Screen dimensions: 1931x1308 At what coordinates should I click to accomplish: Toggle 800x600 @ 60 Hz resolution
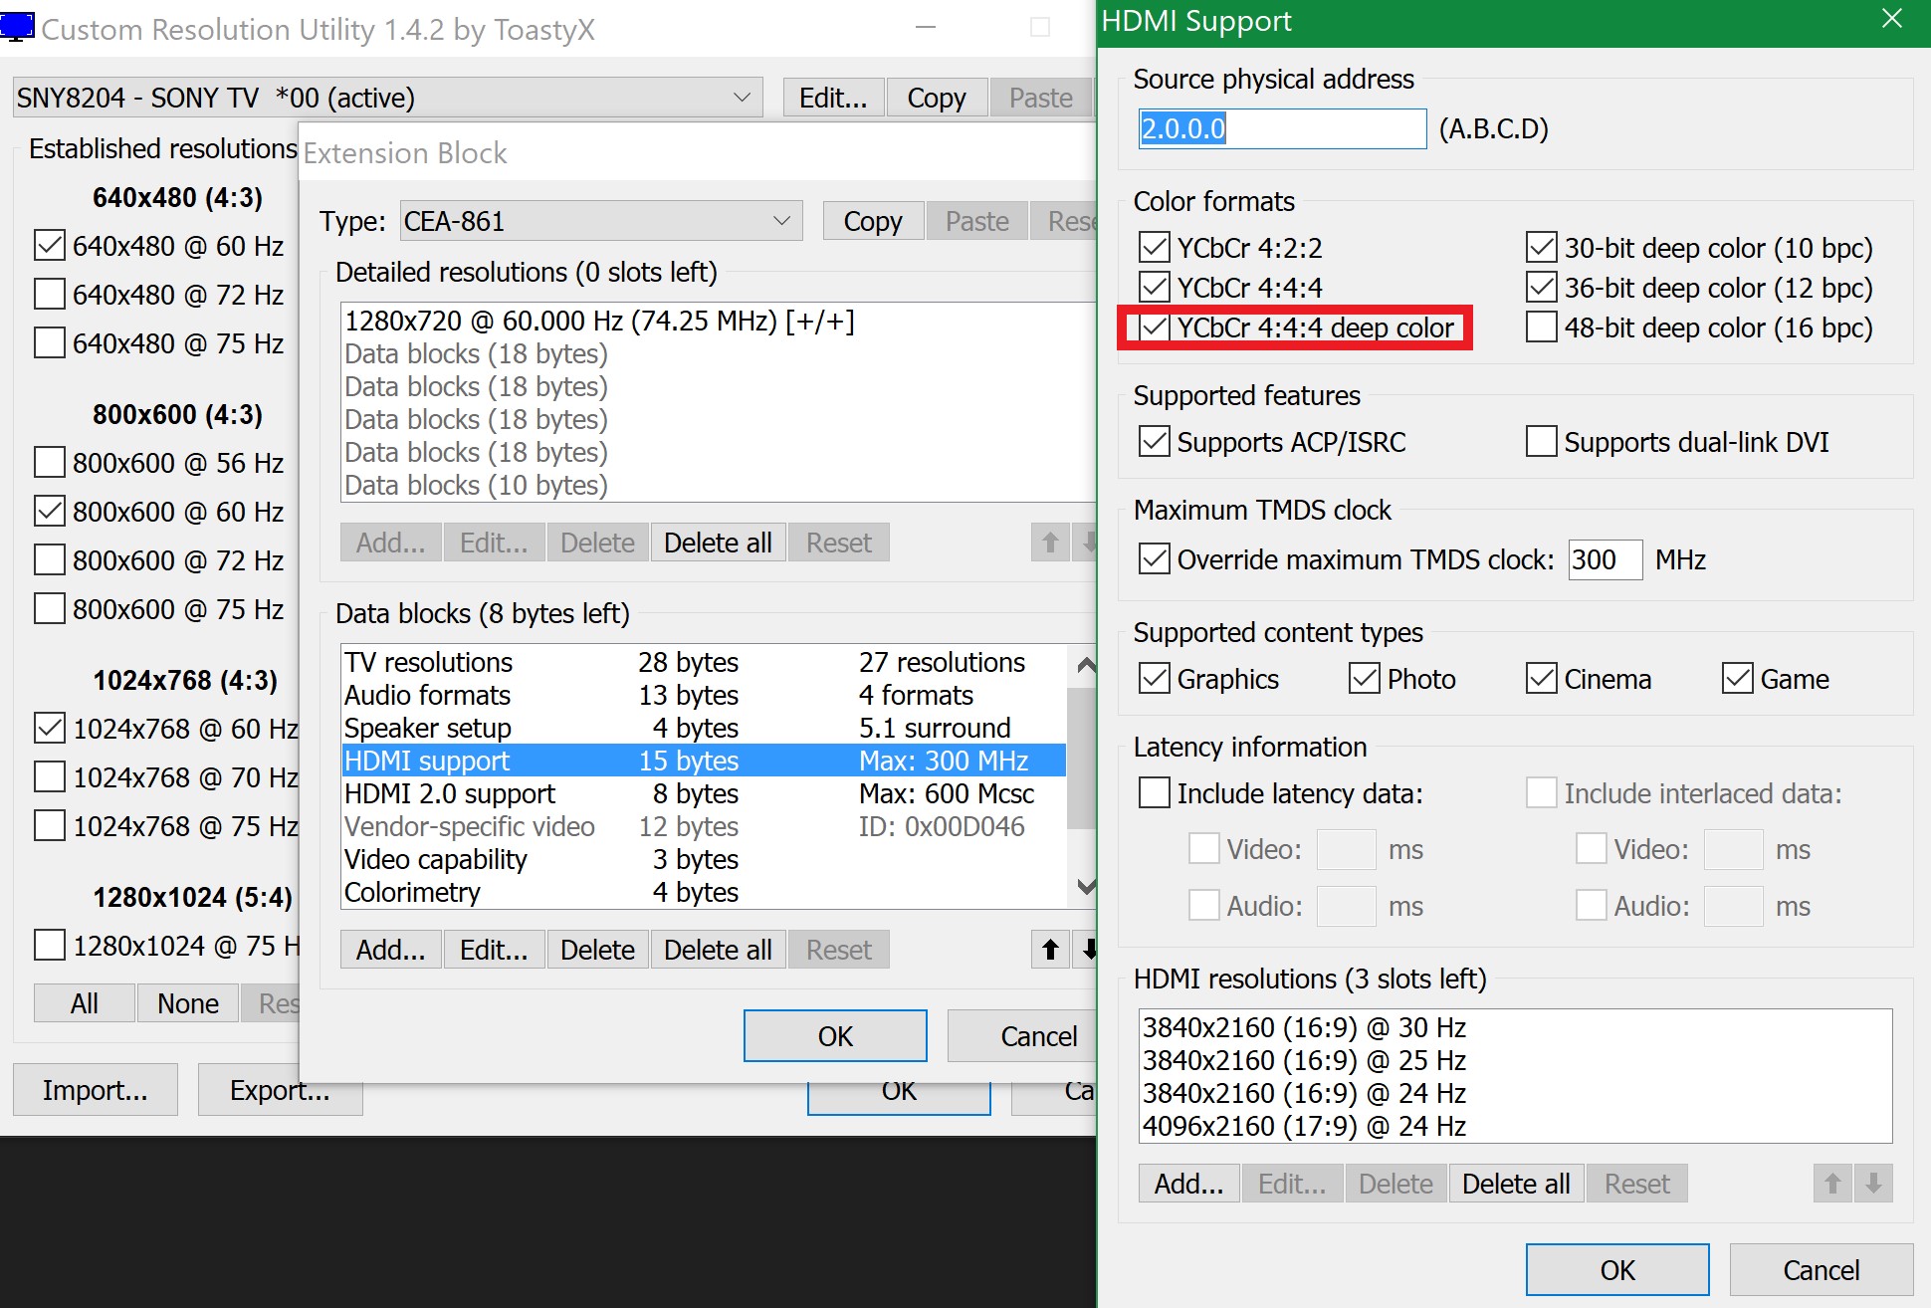coord(49,511)
